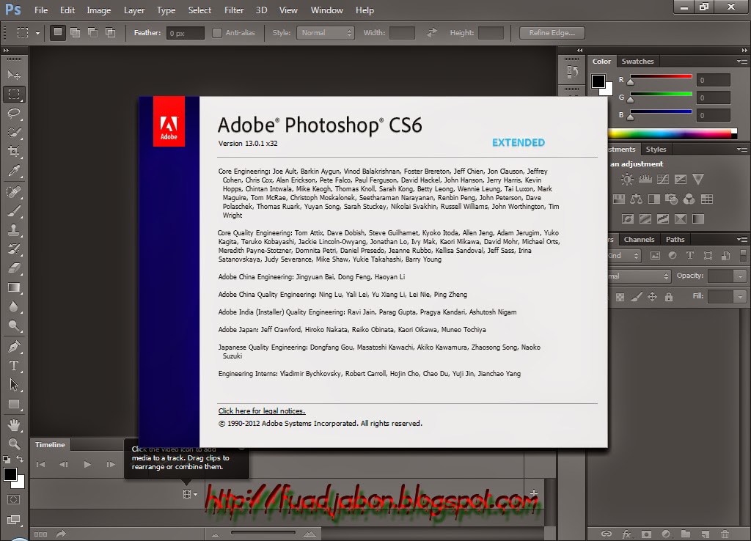Select the Path Selection tool

point(14,385)
